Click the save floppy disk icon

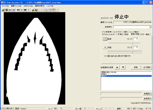(7, 10)
